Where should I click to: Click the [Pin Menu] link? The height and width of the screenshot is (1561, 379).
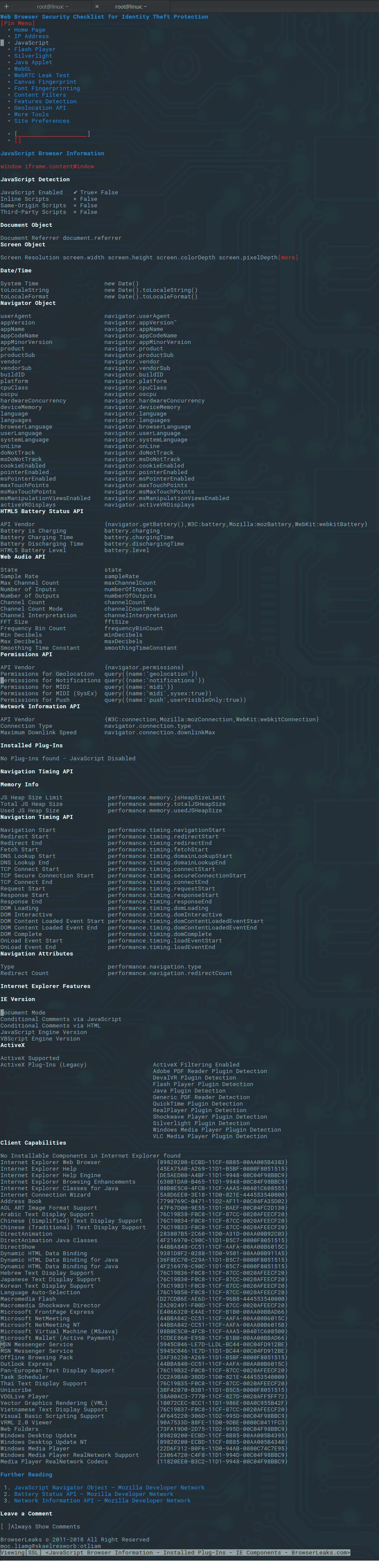pyautogui.click(x=18, y=23)
